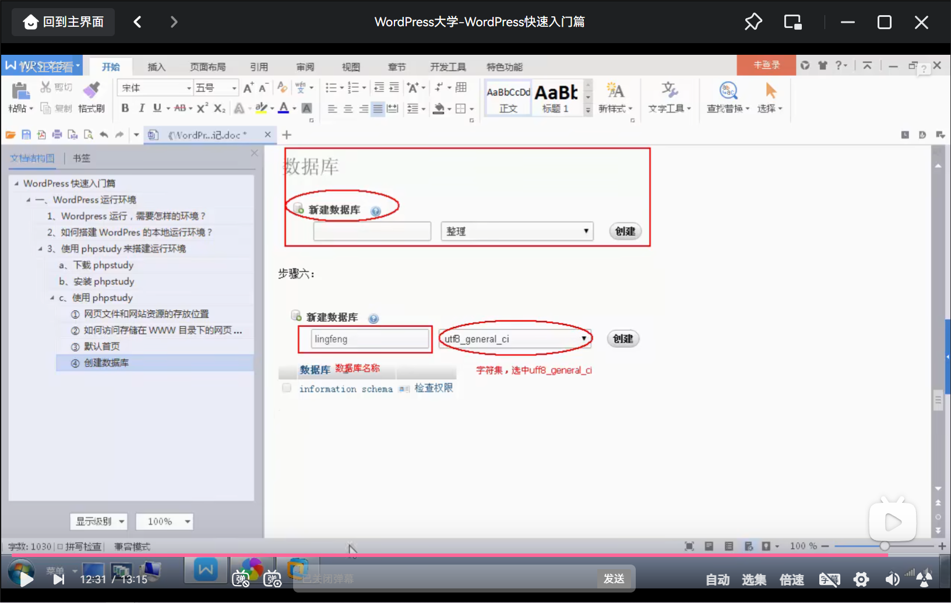Click the Create button beside lingfeng

tap(623, 339)
